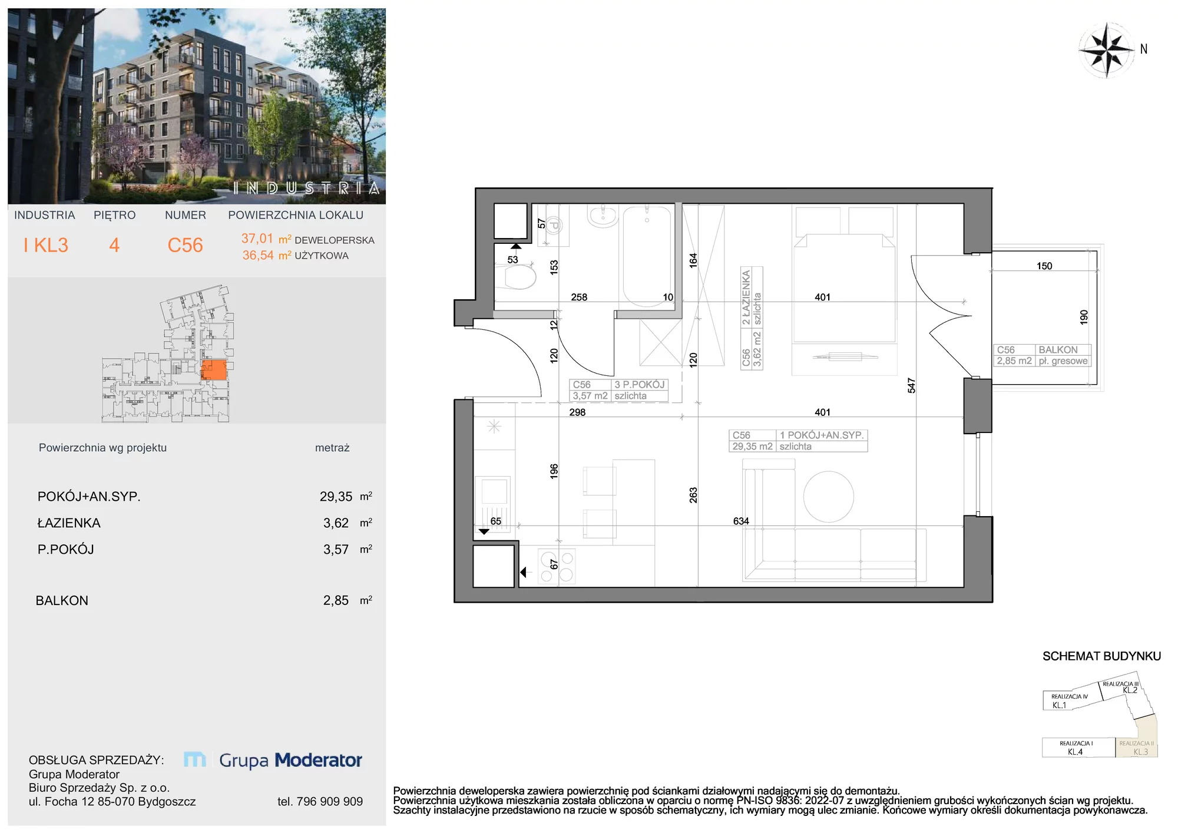Click the bathtub drawing in the bathroom

647,255
